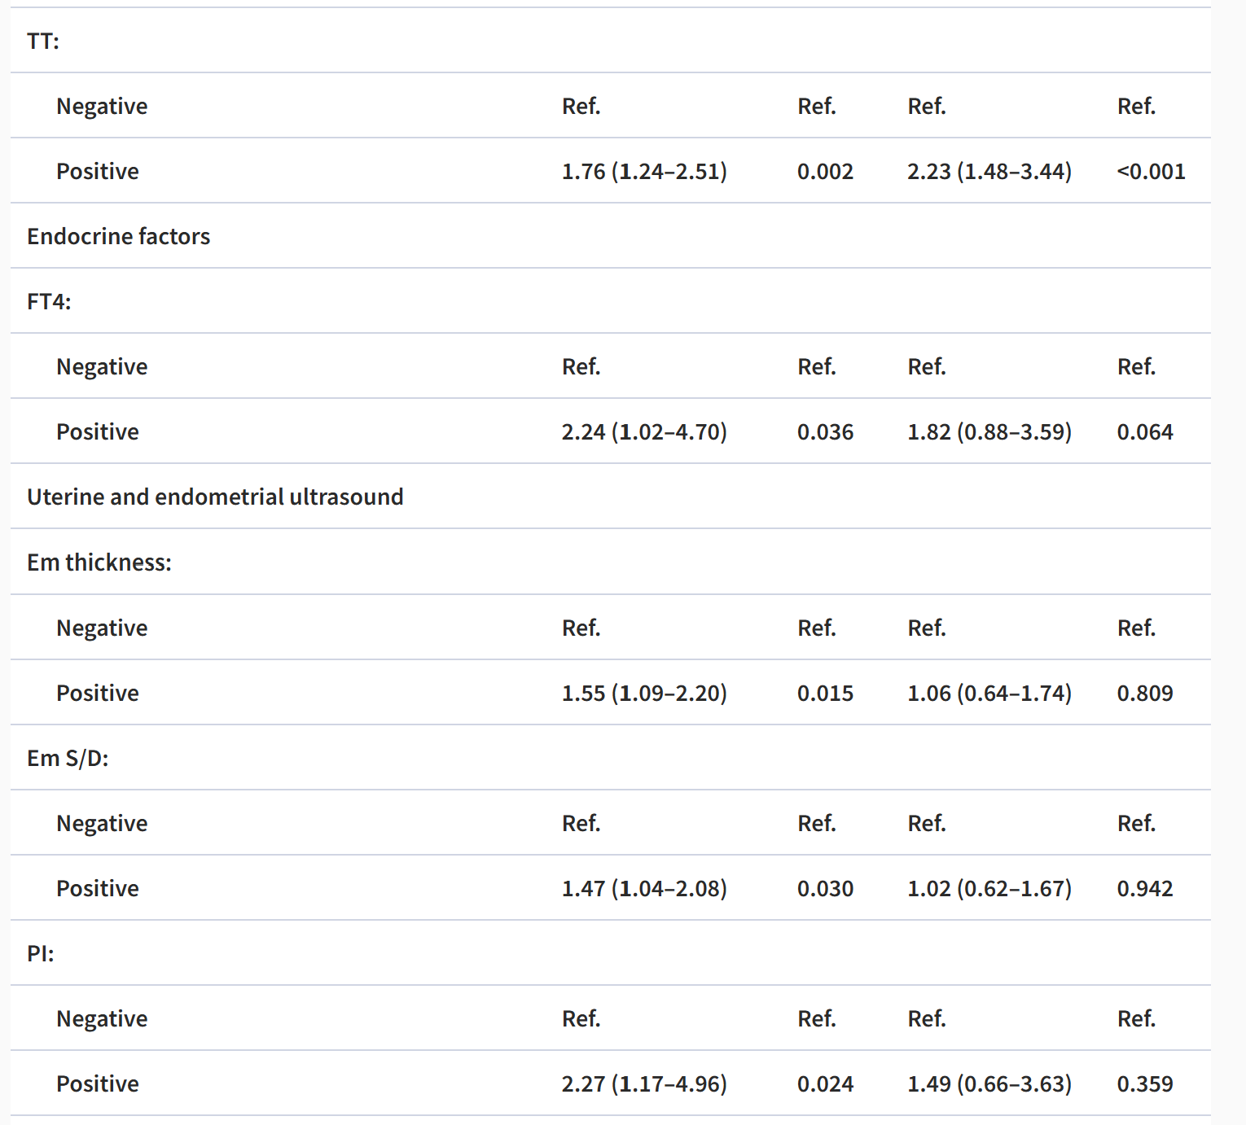1246x1125 pixels.
Task: Click the <0.001 p-value cell
Action: pos(1151,171)
